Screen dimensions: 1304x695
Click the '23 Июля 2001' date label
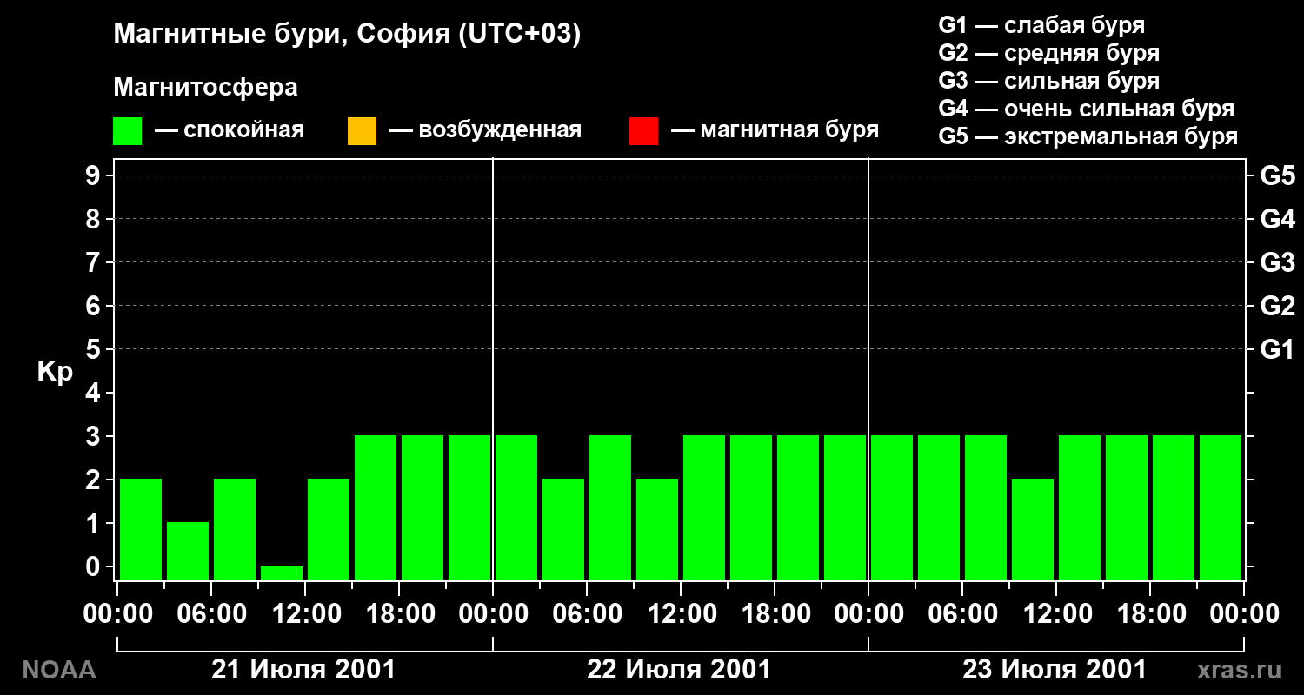tap(1055, 670)
